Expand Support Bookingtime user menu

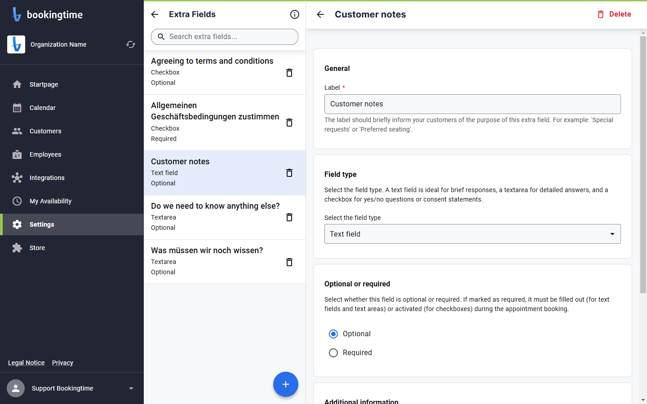[x=131, y=388]
